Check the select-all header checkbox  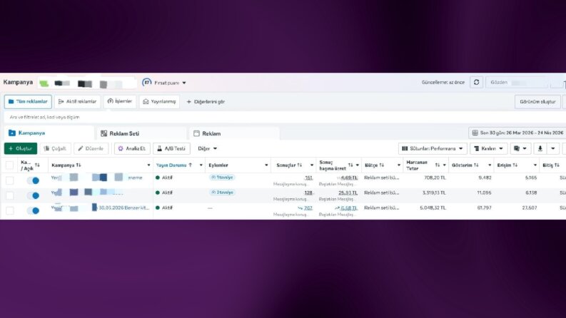[x=10, y=165]
